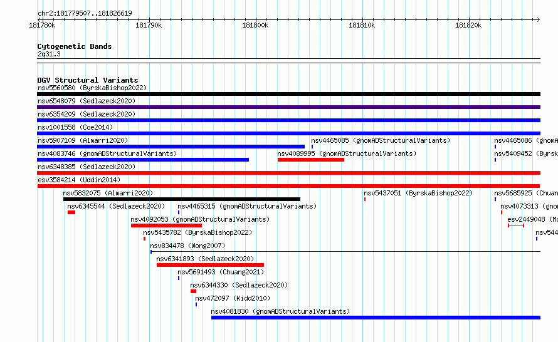Click the nsv6344330 (Sedlazeck2020) label
Screen dimensions: 558x342
pyautogui.click(x=239, y=285)
